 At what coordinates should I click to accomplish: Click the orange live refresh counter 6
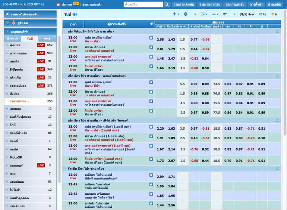[274, 14]
